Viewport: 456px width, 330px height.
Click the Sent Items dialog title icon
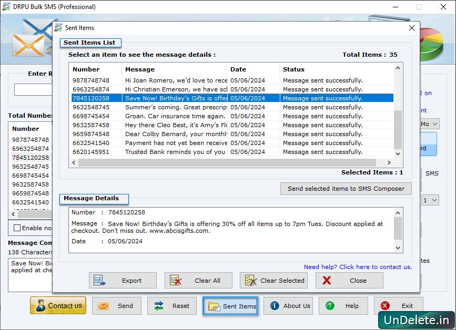point(58,28)
